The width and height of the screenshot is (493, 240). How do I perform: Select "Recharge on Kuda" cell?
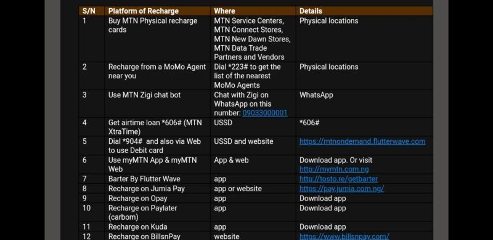pyautogui.click(x=158, y=227)
